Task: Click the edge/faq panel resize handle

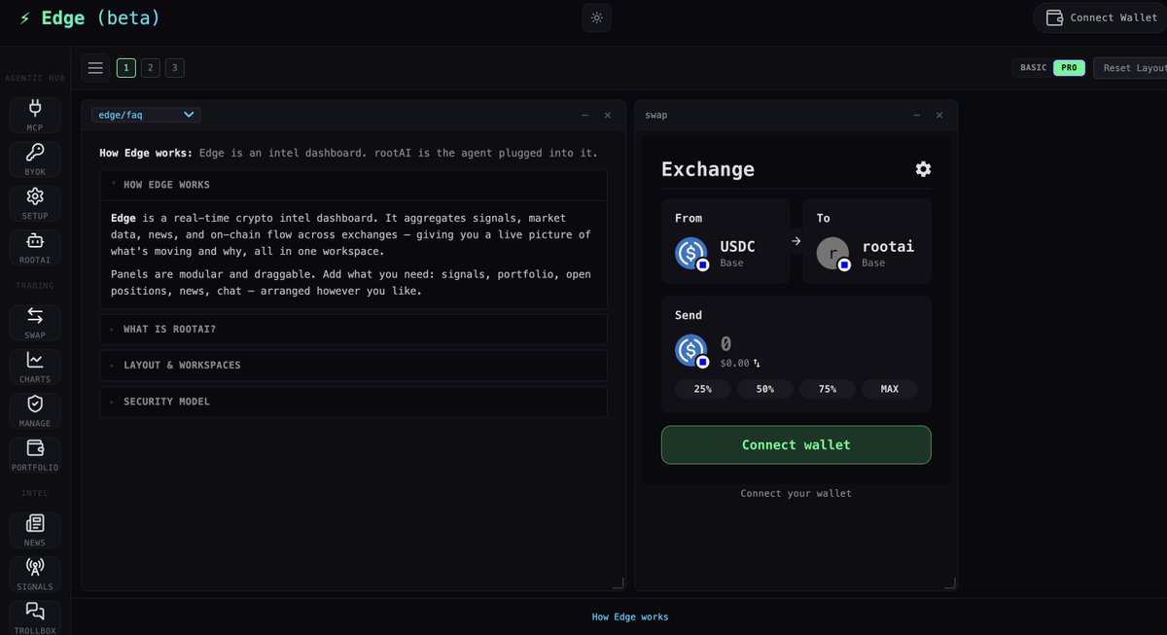Action: (618, 582)
